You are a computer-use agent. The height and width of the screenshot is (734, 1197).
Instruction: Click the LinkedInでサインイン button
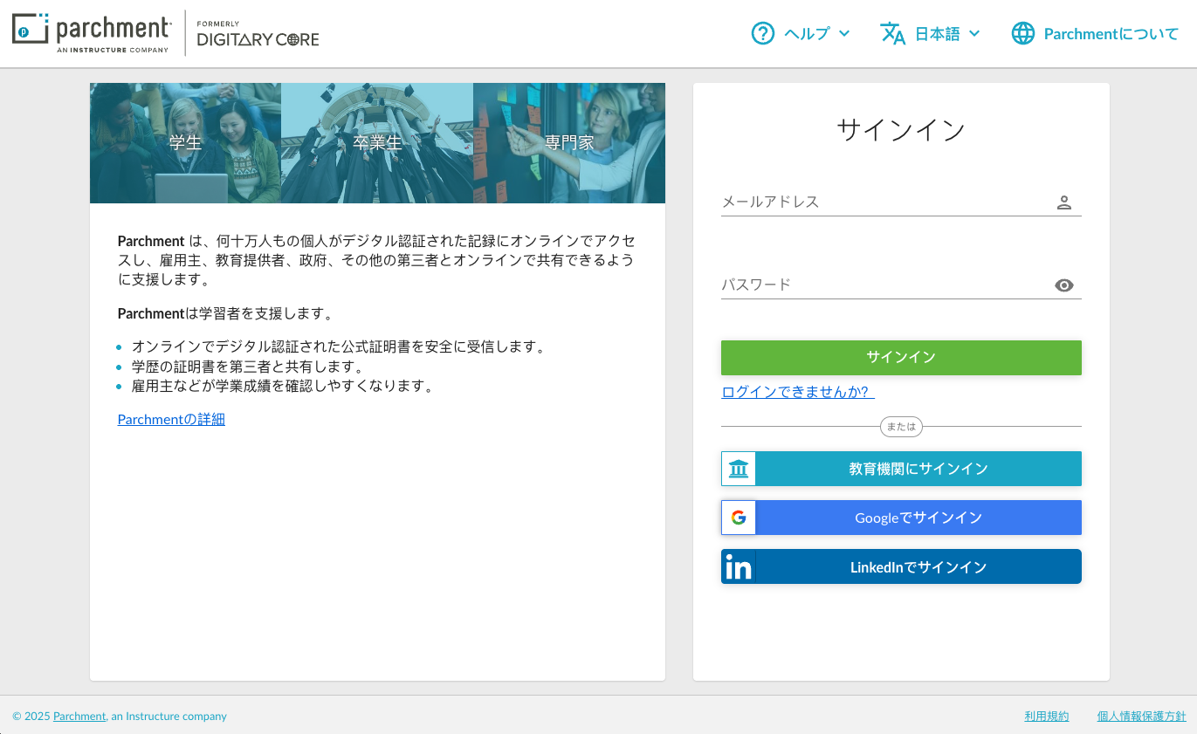pyautogui.click(x=901, y=566)
